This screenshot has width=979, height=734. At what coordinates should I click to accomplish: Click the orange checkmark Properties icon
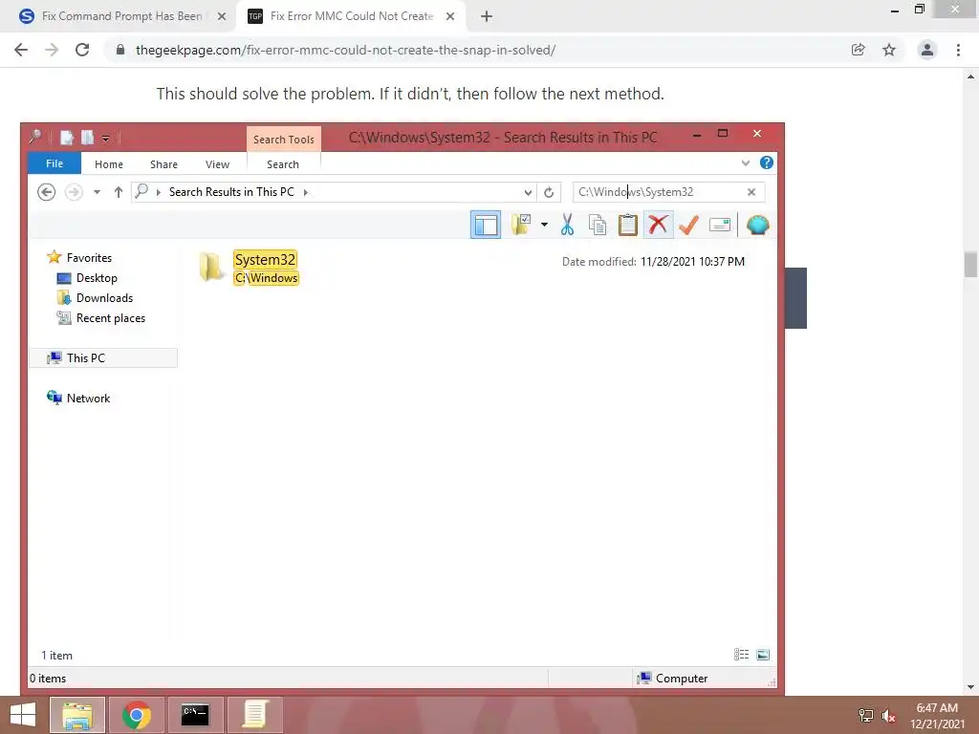pyautogui.click(x=688, y=225)
